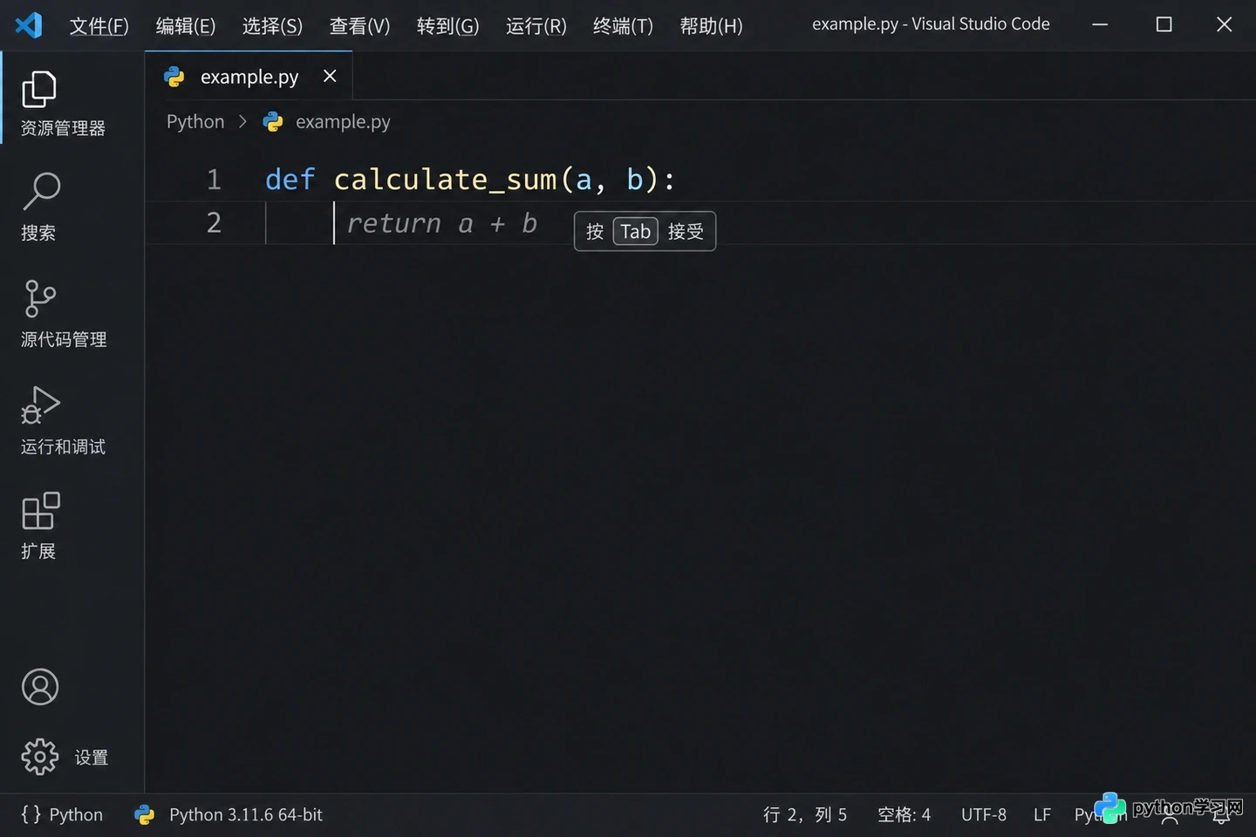Change file encoding via UTF-8
The height and width of the screenshot is (837, 1256).
tap(984, 814)
